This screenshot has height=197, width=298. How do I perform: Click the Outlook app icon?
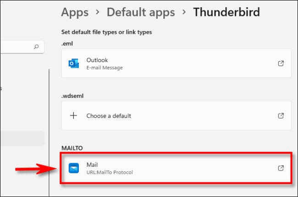pos(74,64)
